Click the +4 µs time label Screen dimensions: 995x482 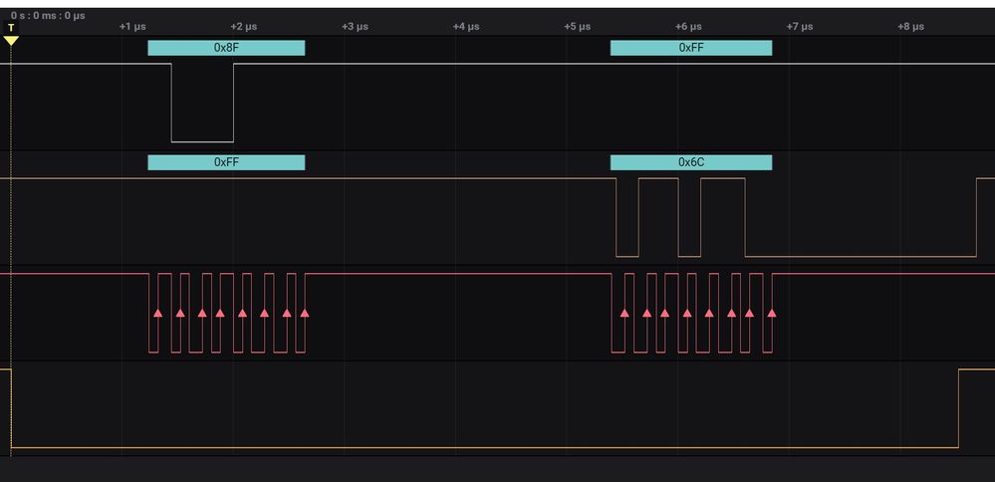pyautogui.click(x=466, y=27)
